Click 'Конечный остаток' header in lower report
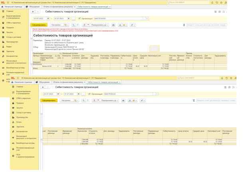The height and width of the screenshot is (179, 246). tap(85, 128)
